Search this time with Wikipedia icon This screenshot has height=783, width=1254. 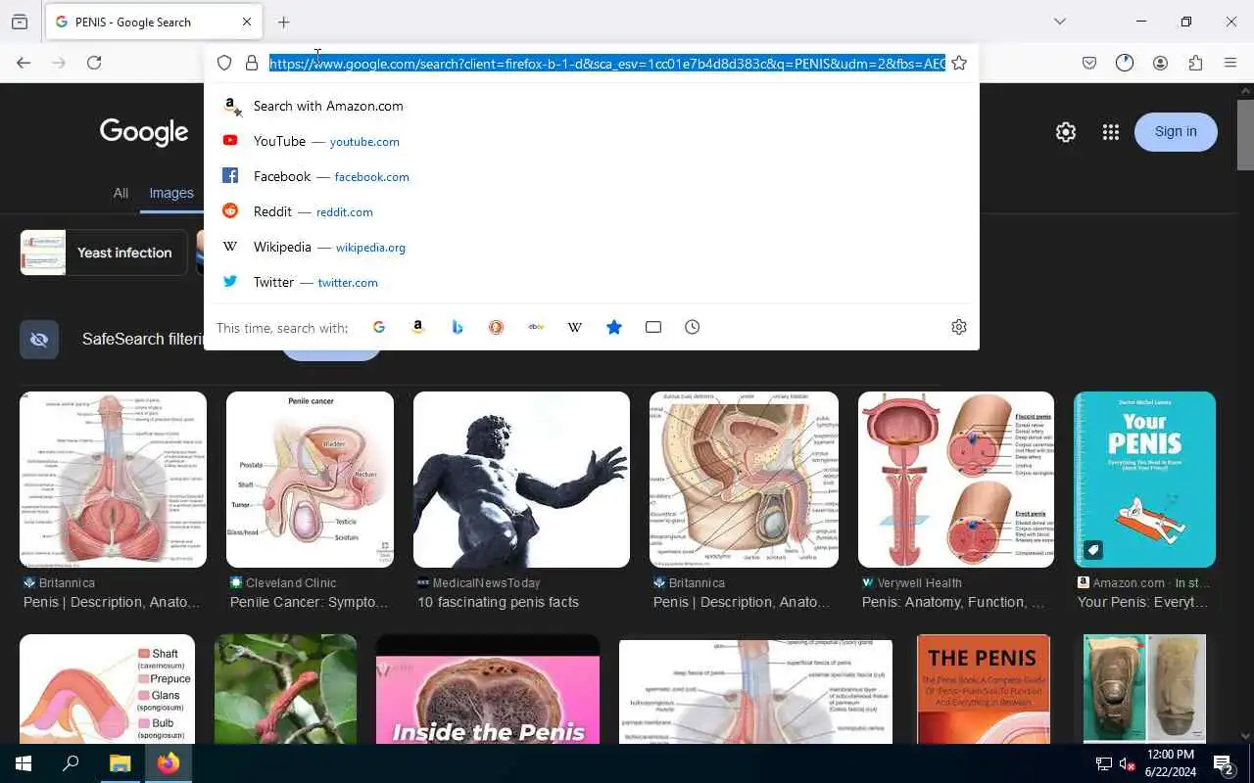pos(575,327)
